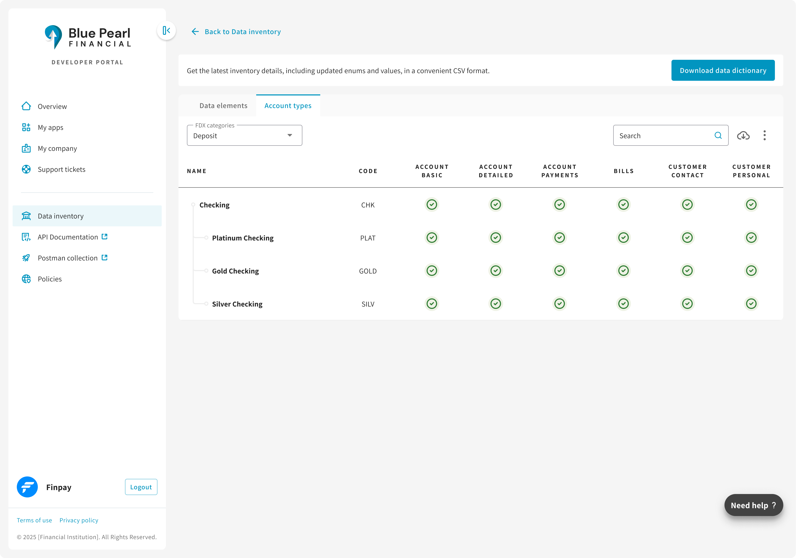Open Support tickets page
798x558 pixels.
[x=87, y=169]
